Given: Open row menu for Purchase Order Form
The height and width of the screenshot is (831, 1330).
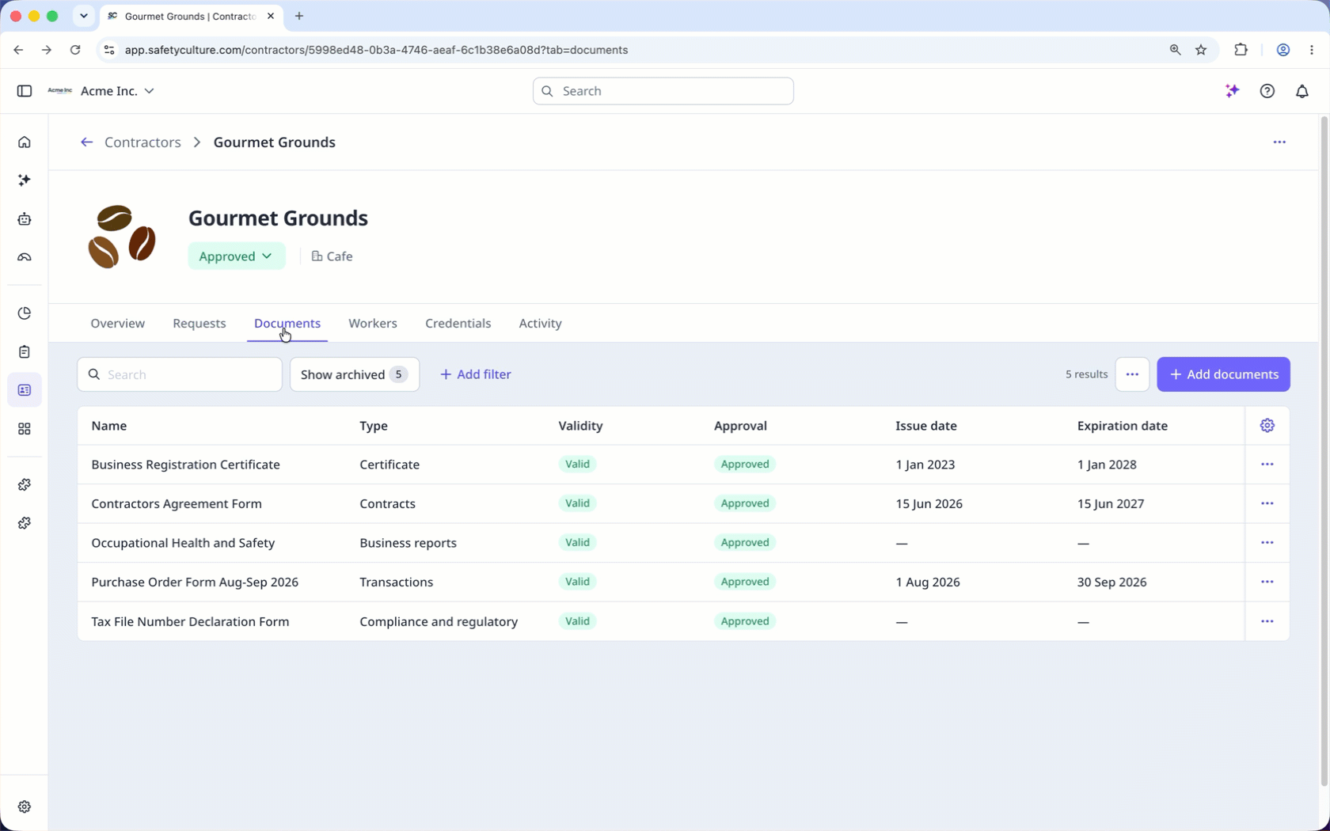Looking at the screenshot, I should tap(1267, 582).
